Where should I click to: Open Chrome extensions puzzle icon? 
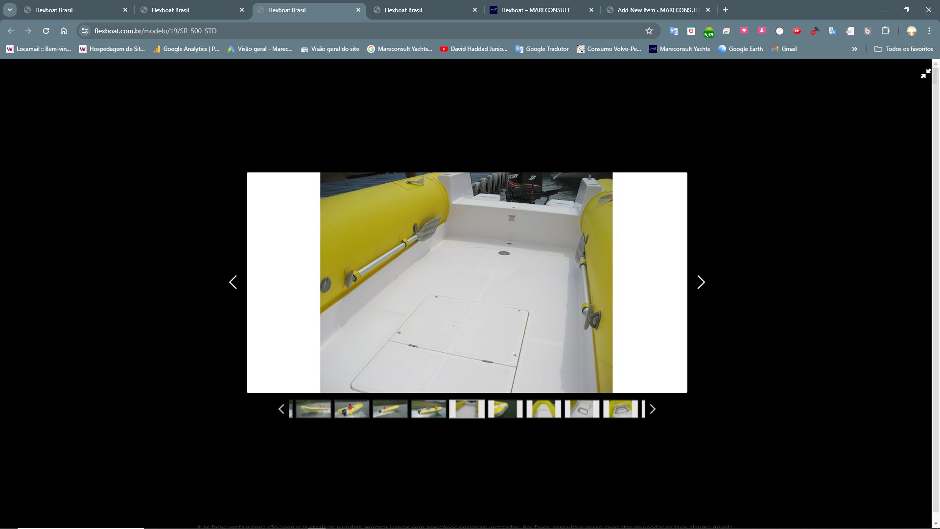tap(885, 31)
